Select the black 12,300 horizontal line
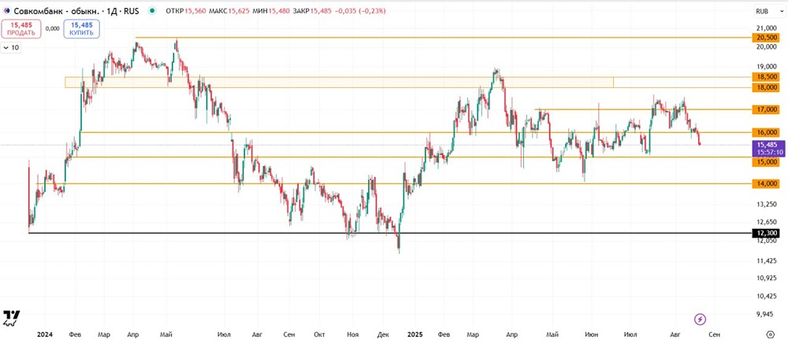 tap(390, 233)
